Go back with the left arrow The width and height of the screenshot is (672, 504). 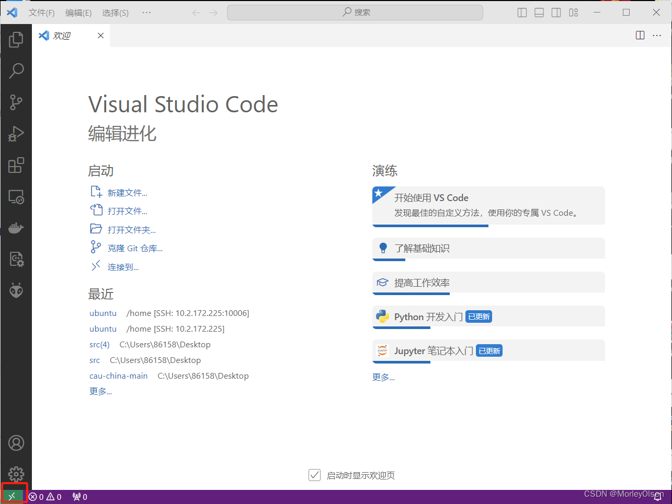(x=196, y=13)
